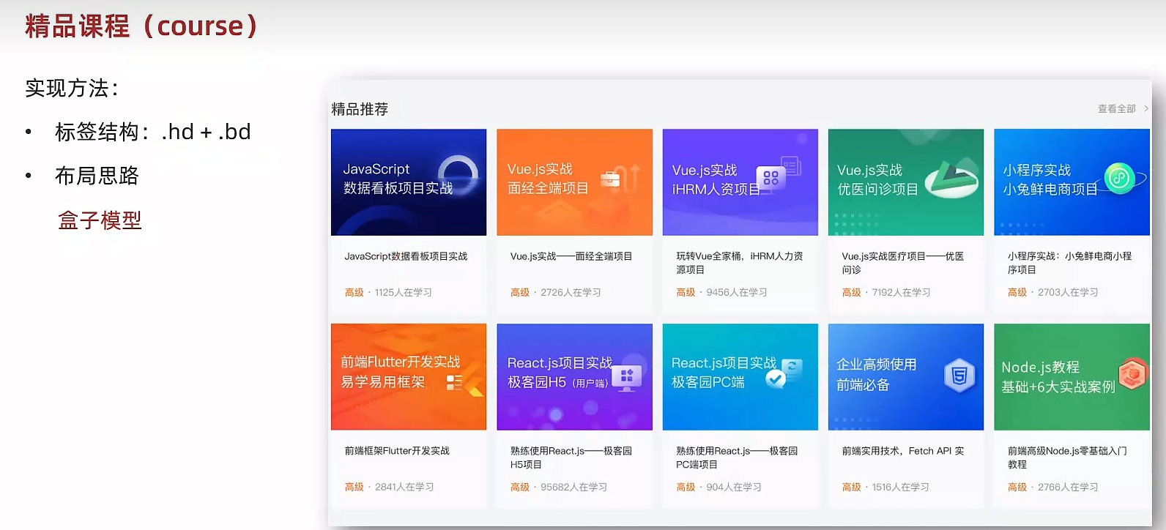Click the 2703人在学习 text
The width and height of the screenshot is (1166, 530).
1068,292
